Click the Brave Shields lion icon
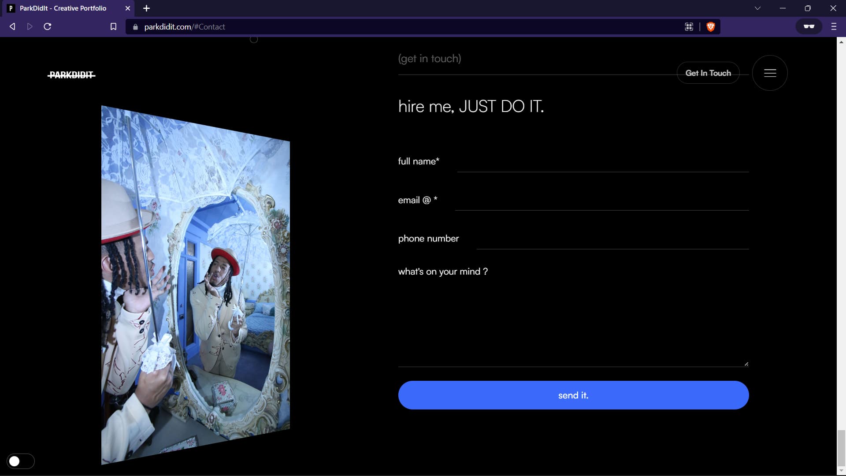The width and height of the screenshot is (846, 476). click(x=710, y=27)
